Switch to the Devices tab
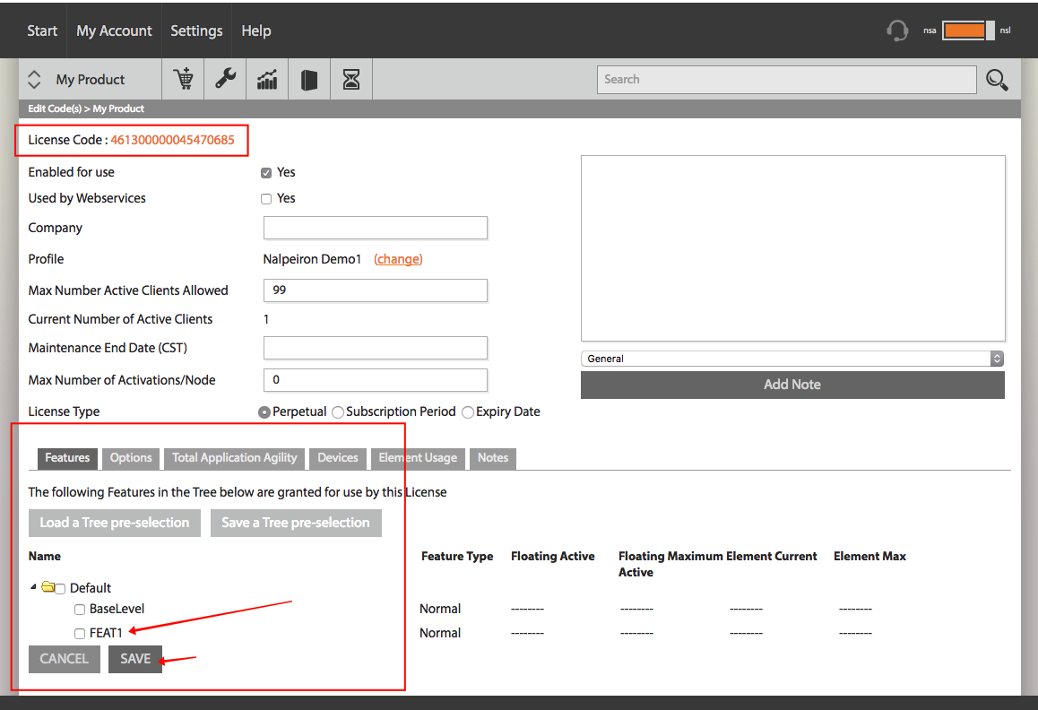Screen dimensions: 1038x710 coord(338,458)
